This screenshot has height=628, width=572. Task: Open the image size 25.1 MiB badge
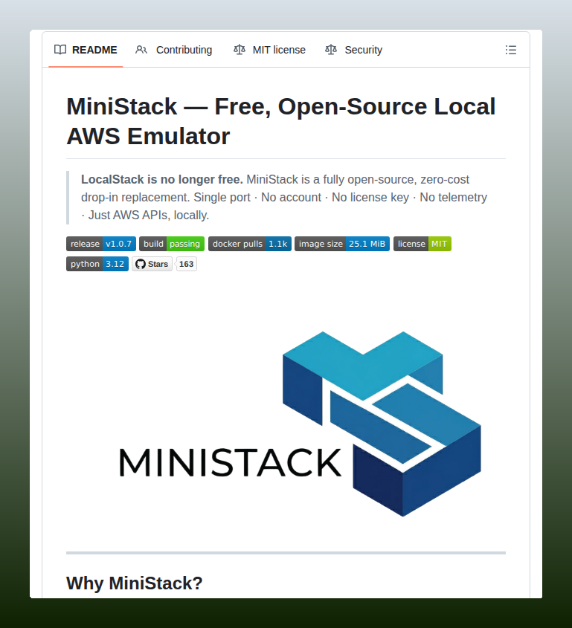click(x=342, y=244)
